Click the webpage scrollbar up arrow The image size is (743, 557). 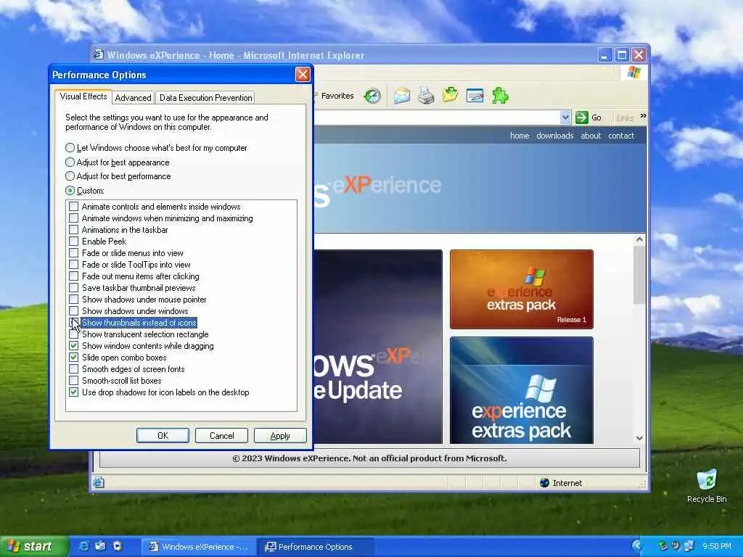click(639, 239)
